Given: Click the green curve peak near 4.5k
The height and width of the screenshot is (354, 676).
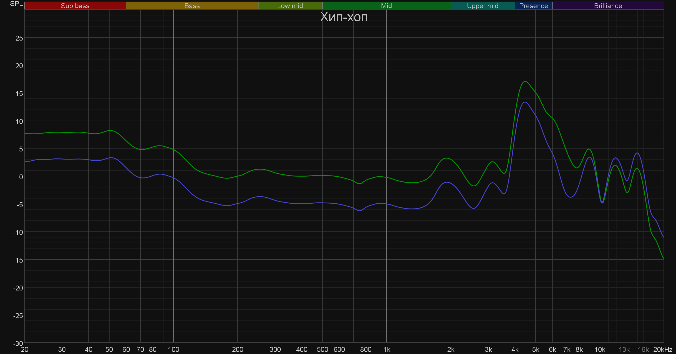Looking at the screenshot, I should pos(525,81).
